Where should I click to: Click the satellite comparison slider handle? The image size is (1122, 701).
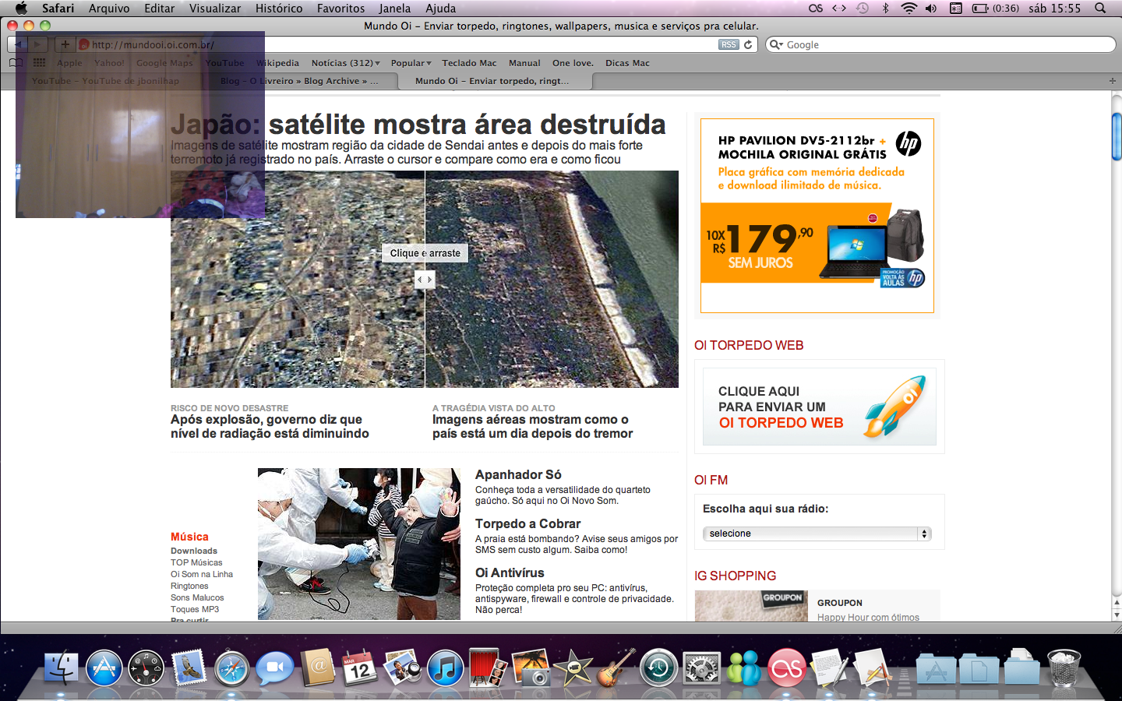[425, 279]
